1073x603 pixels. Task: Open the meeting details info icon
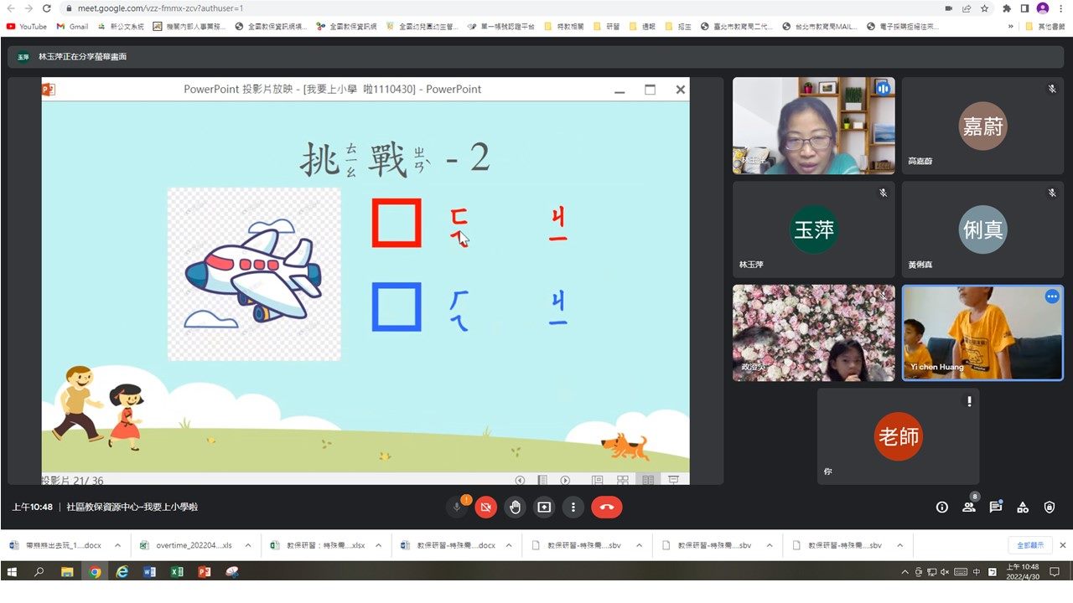click(x=941, y=507)
